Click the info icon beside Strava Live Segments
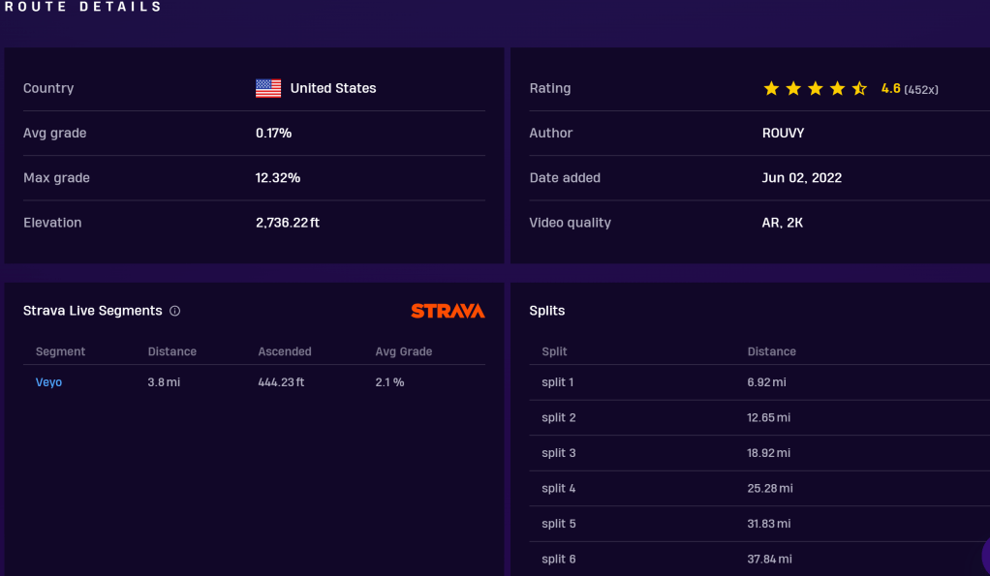This screenshot has width=990, height=576. [x=175, y=311]
